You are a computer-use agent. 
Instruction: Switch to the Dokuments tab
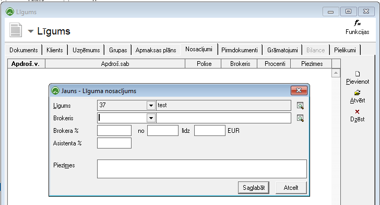point(23,50)
